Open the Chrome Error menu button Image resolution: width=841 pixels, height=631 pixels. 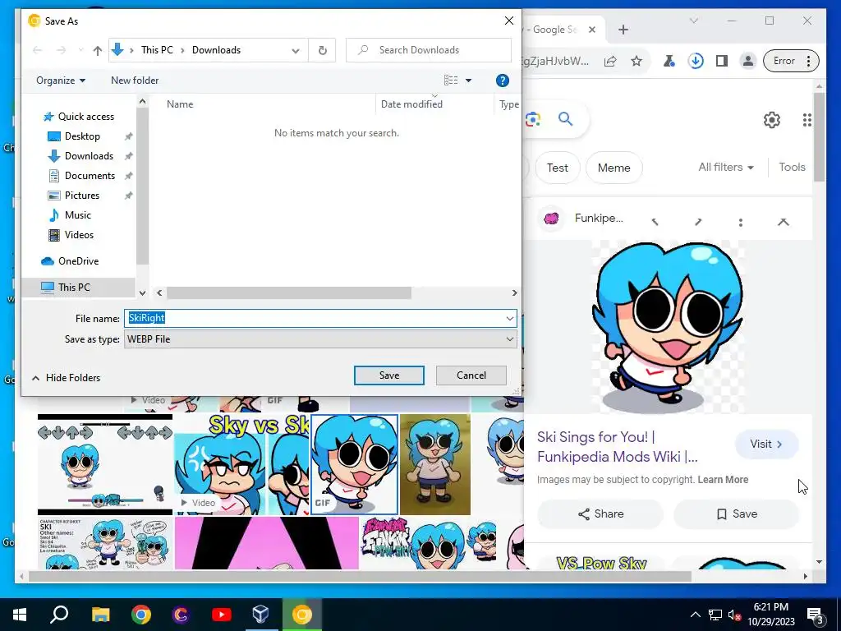(x=791, y=61)
